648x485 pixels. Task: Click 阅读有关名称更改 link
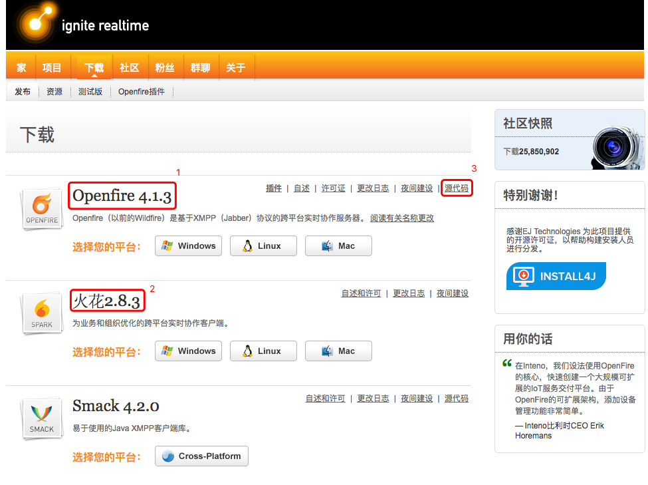tap(402, 218)
